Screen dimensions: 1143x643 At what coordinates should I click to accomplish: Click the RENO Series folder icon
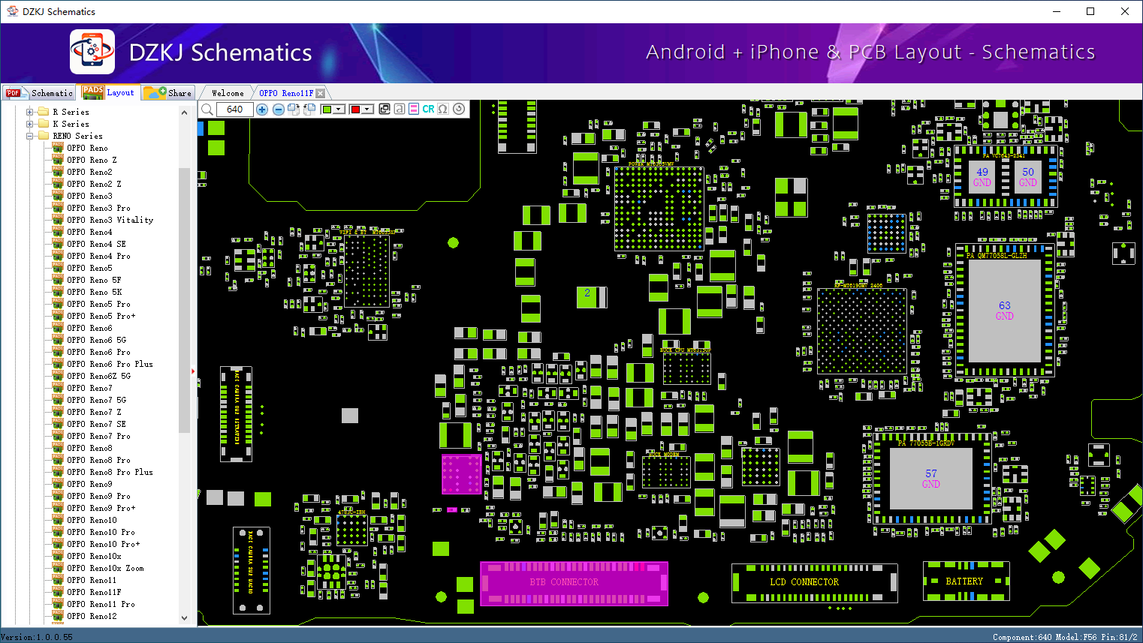[x=44, y=136]
